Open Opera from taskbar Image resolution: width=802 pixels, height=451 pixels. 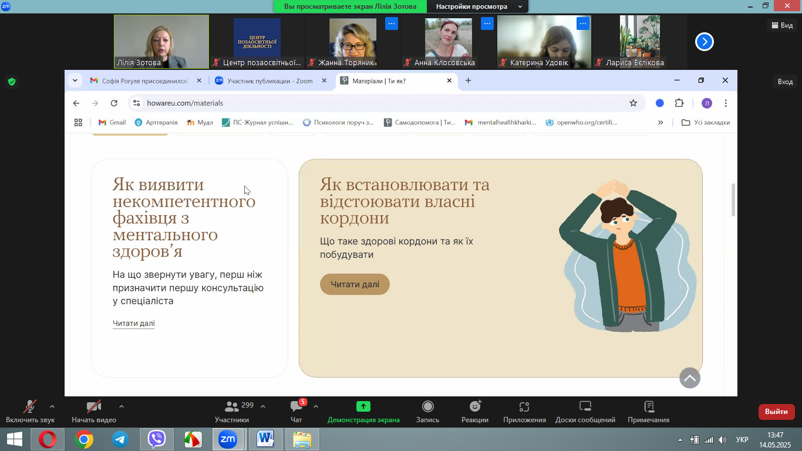click(48, 439)
